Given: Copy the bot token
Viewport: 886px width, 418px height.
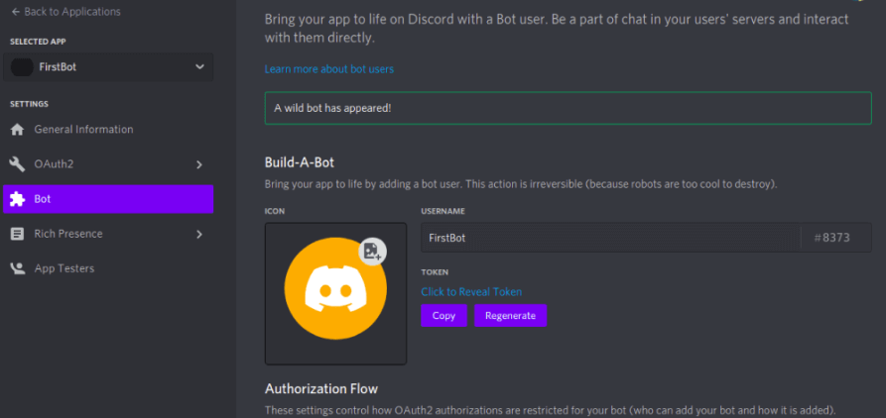Looking at the screenshot, I should (x=443, y=315).
